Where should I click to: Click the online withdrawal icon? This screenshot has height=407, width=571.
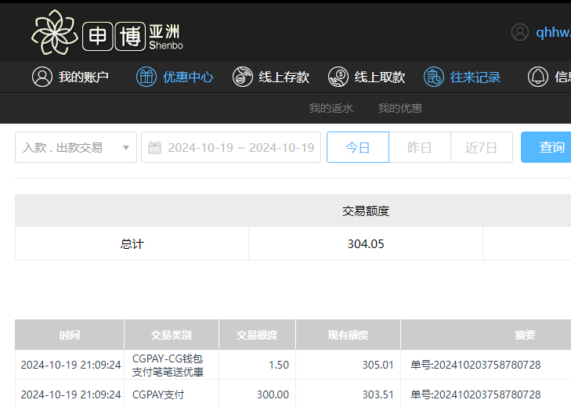click(338, 77)
